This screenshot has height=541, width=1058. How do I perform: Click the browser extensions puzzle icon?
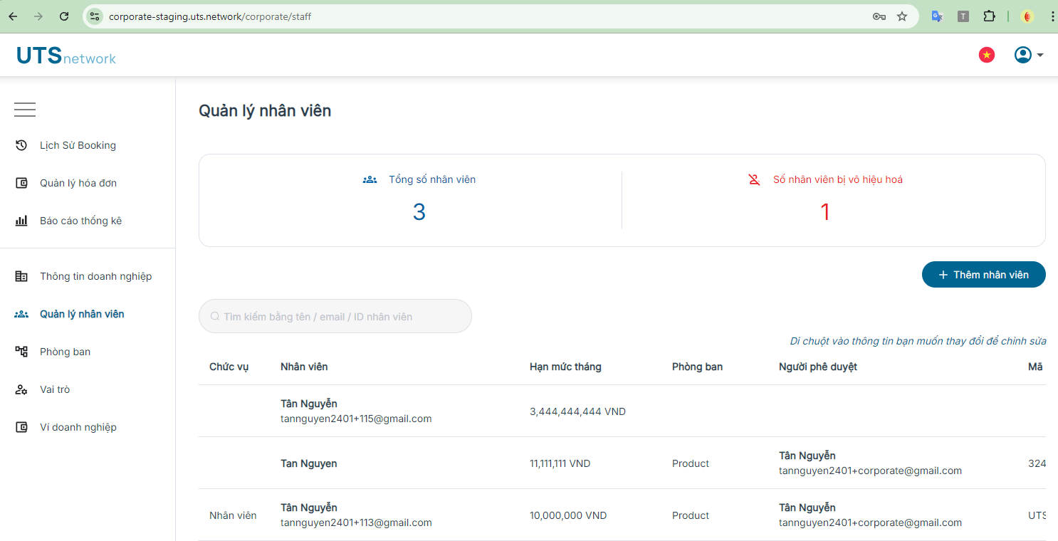989,16
